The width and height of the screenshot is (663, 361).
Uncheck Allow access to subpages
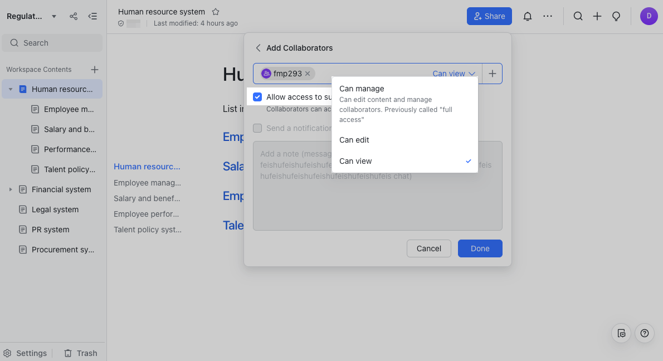click(x=257, y=96)
